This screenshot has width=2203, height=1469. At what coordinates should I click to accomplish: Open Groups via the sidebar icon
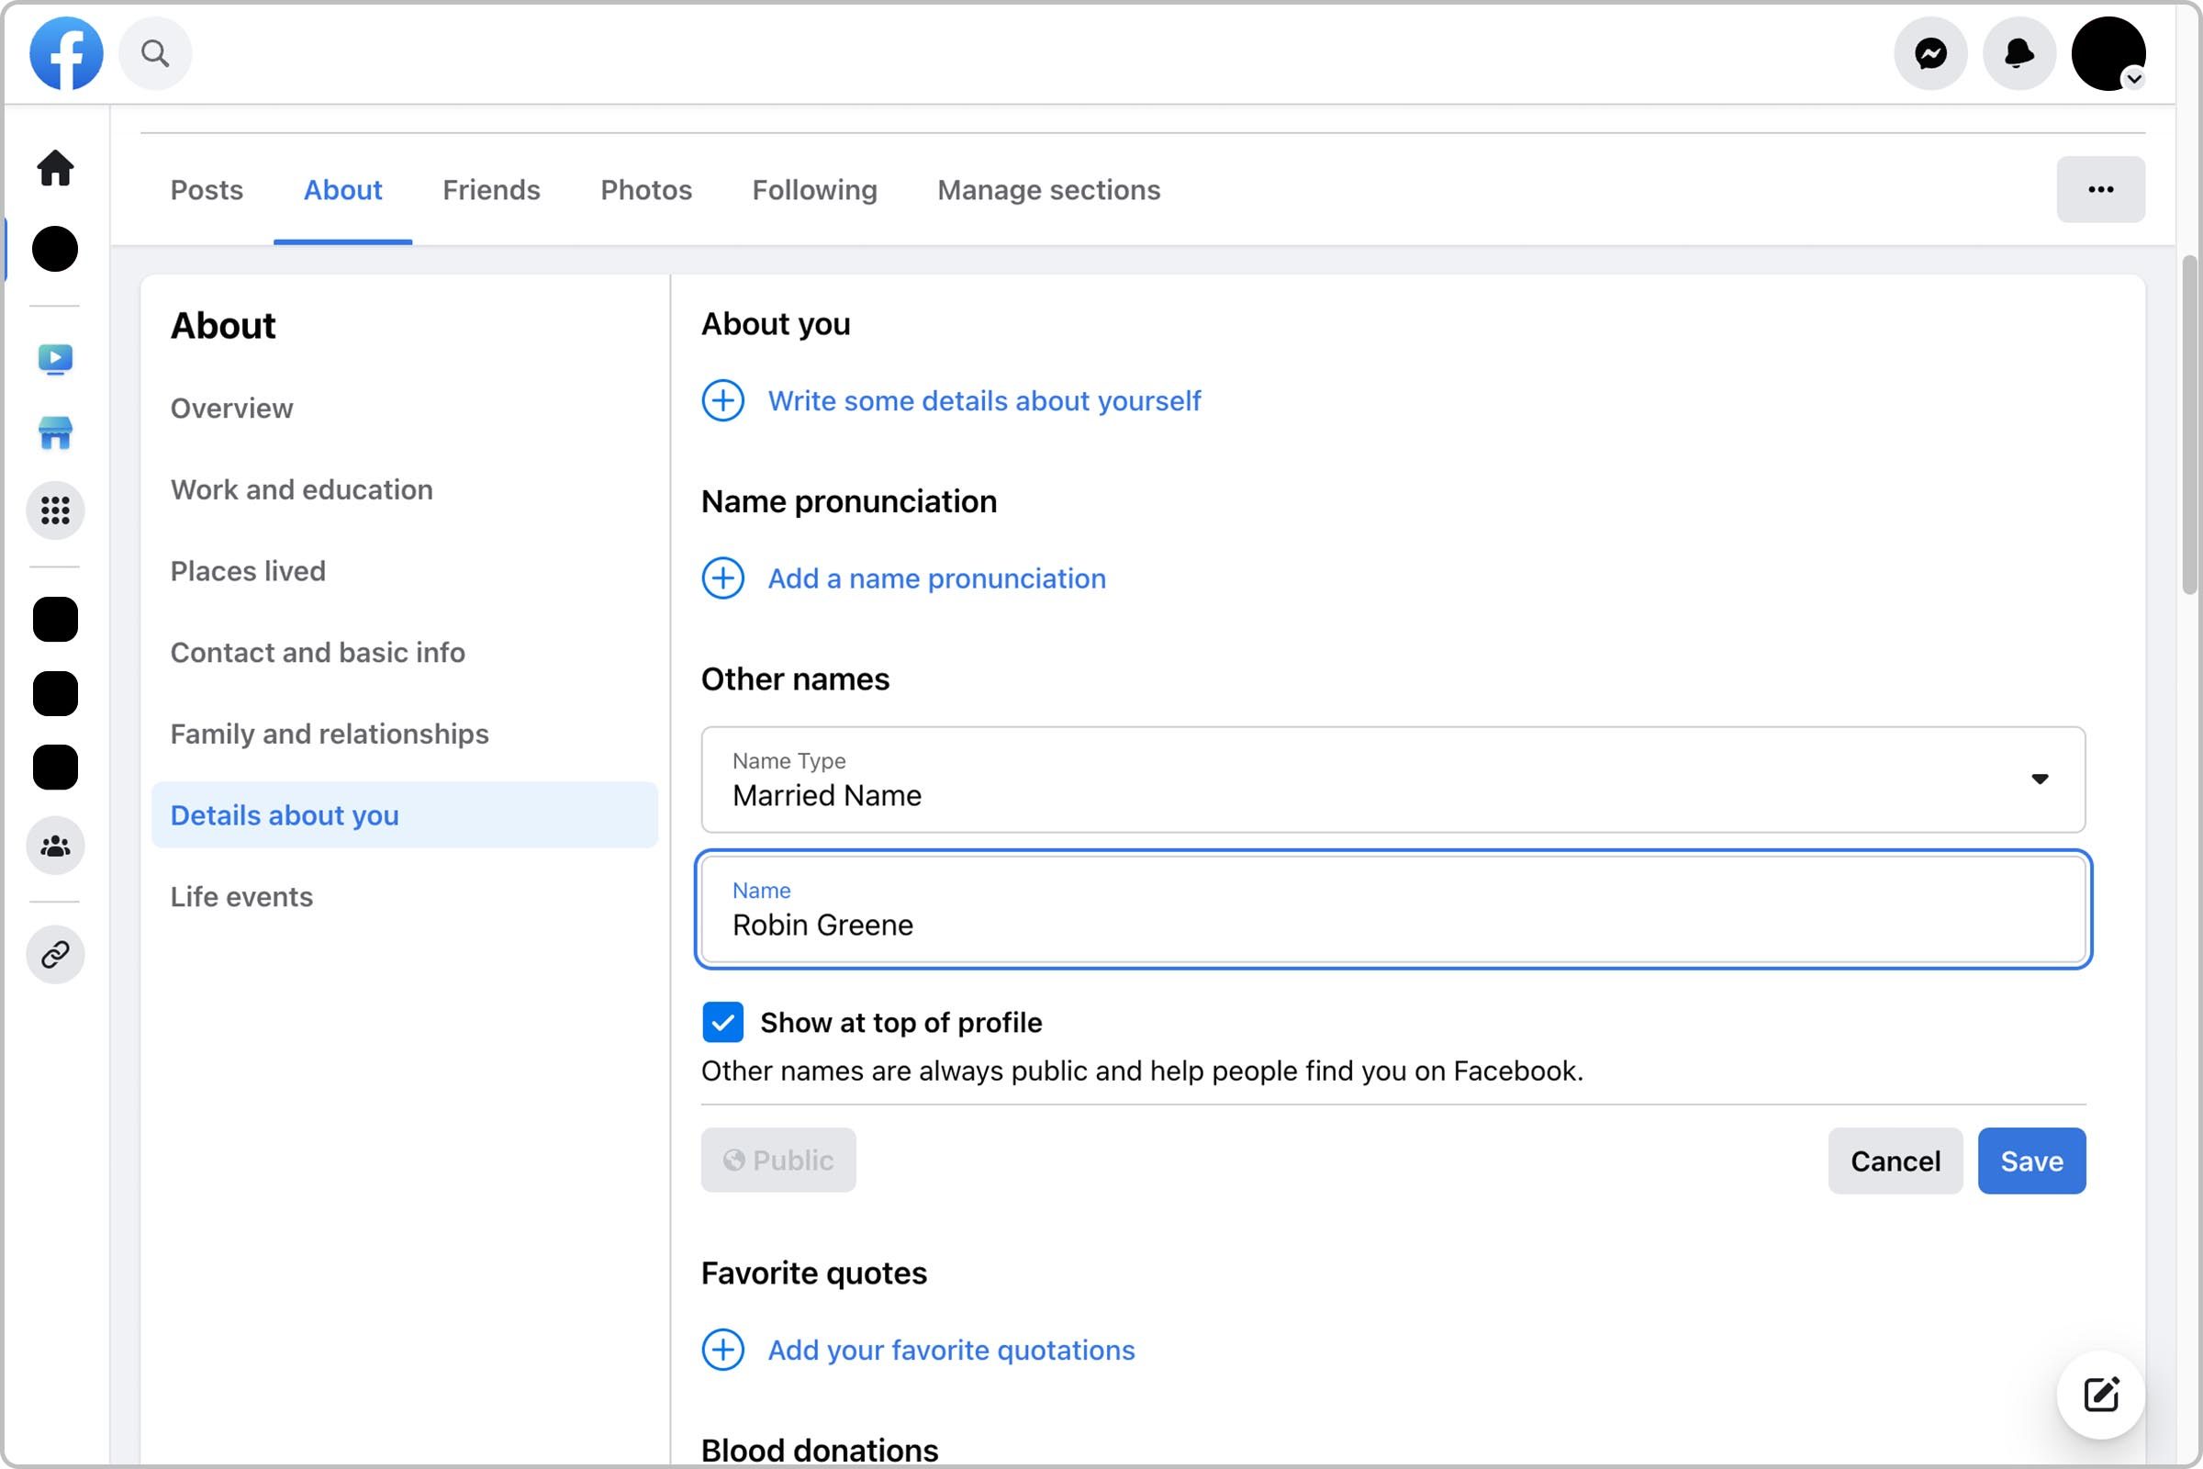[x=55, y=846]
